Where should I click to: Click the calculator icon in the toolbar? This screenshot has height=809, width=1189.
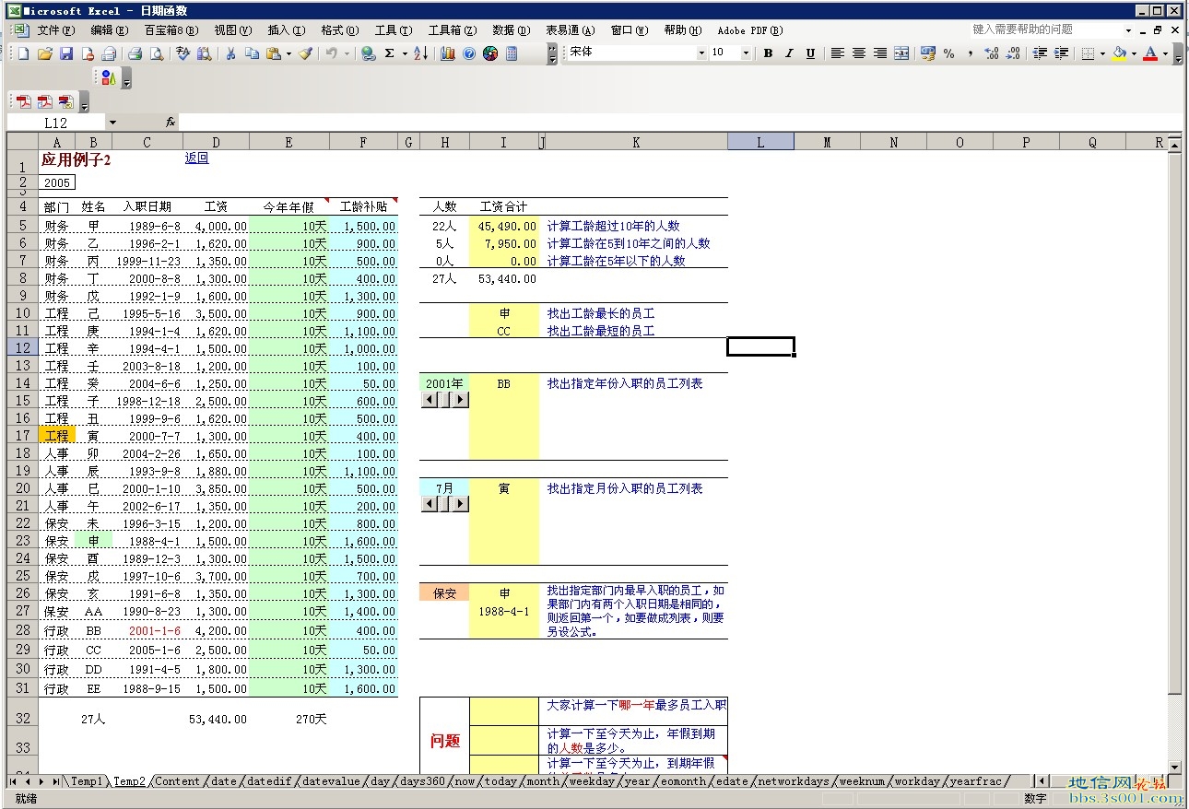pyautogui.click(x=512, y=53)
